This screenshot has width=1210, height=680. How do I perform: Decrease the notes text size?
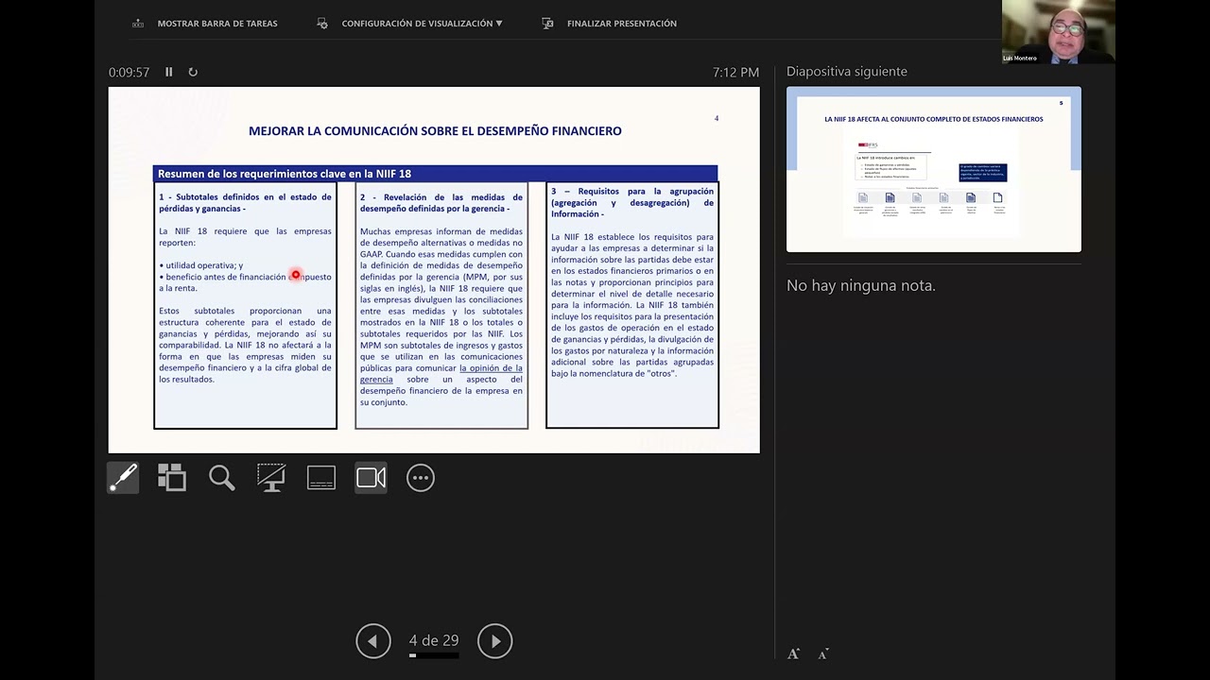click(823, 654)
